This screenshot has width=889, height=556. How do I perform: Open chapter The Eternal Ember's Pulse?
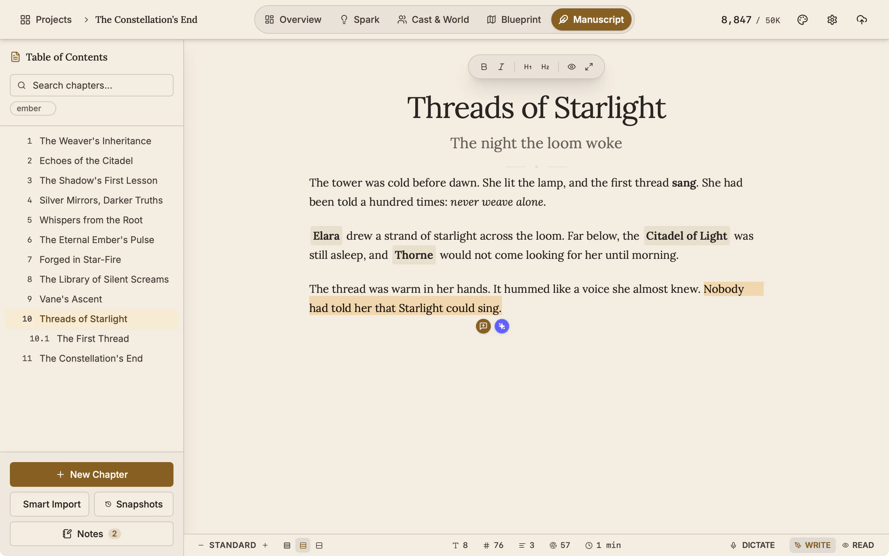click(91, 240)
